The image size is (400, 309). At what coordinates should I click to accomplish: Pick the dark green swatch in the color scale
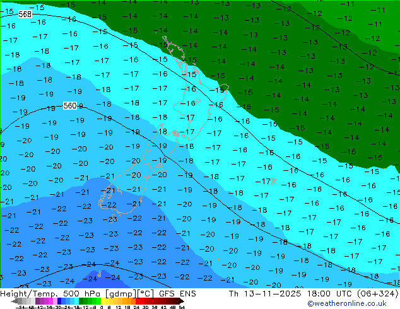(x=81, y=301)
